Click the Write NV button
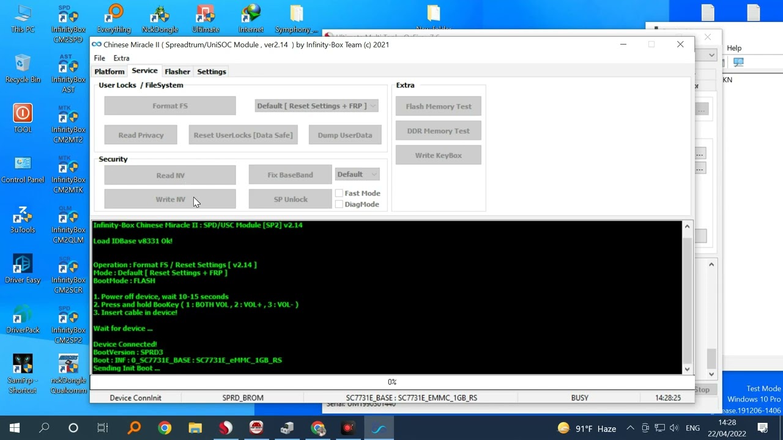 170,199
